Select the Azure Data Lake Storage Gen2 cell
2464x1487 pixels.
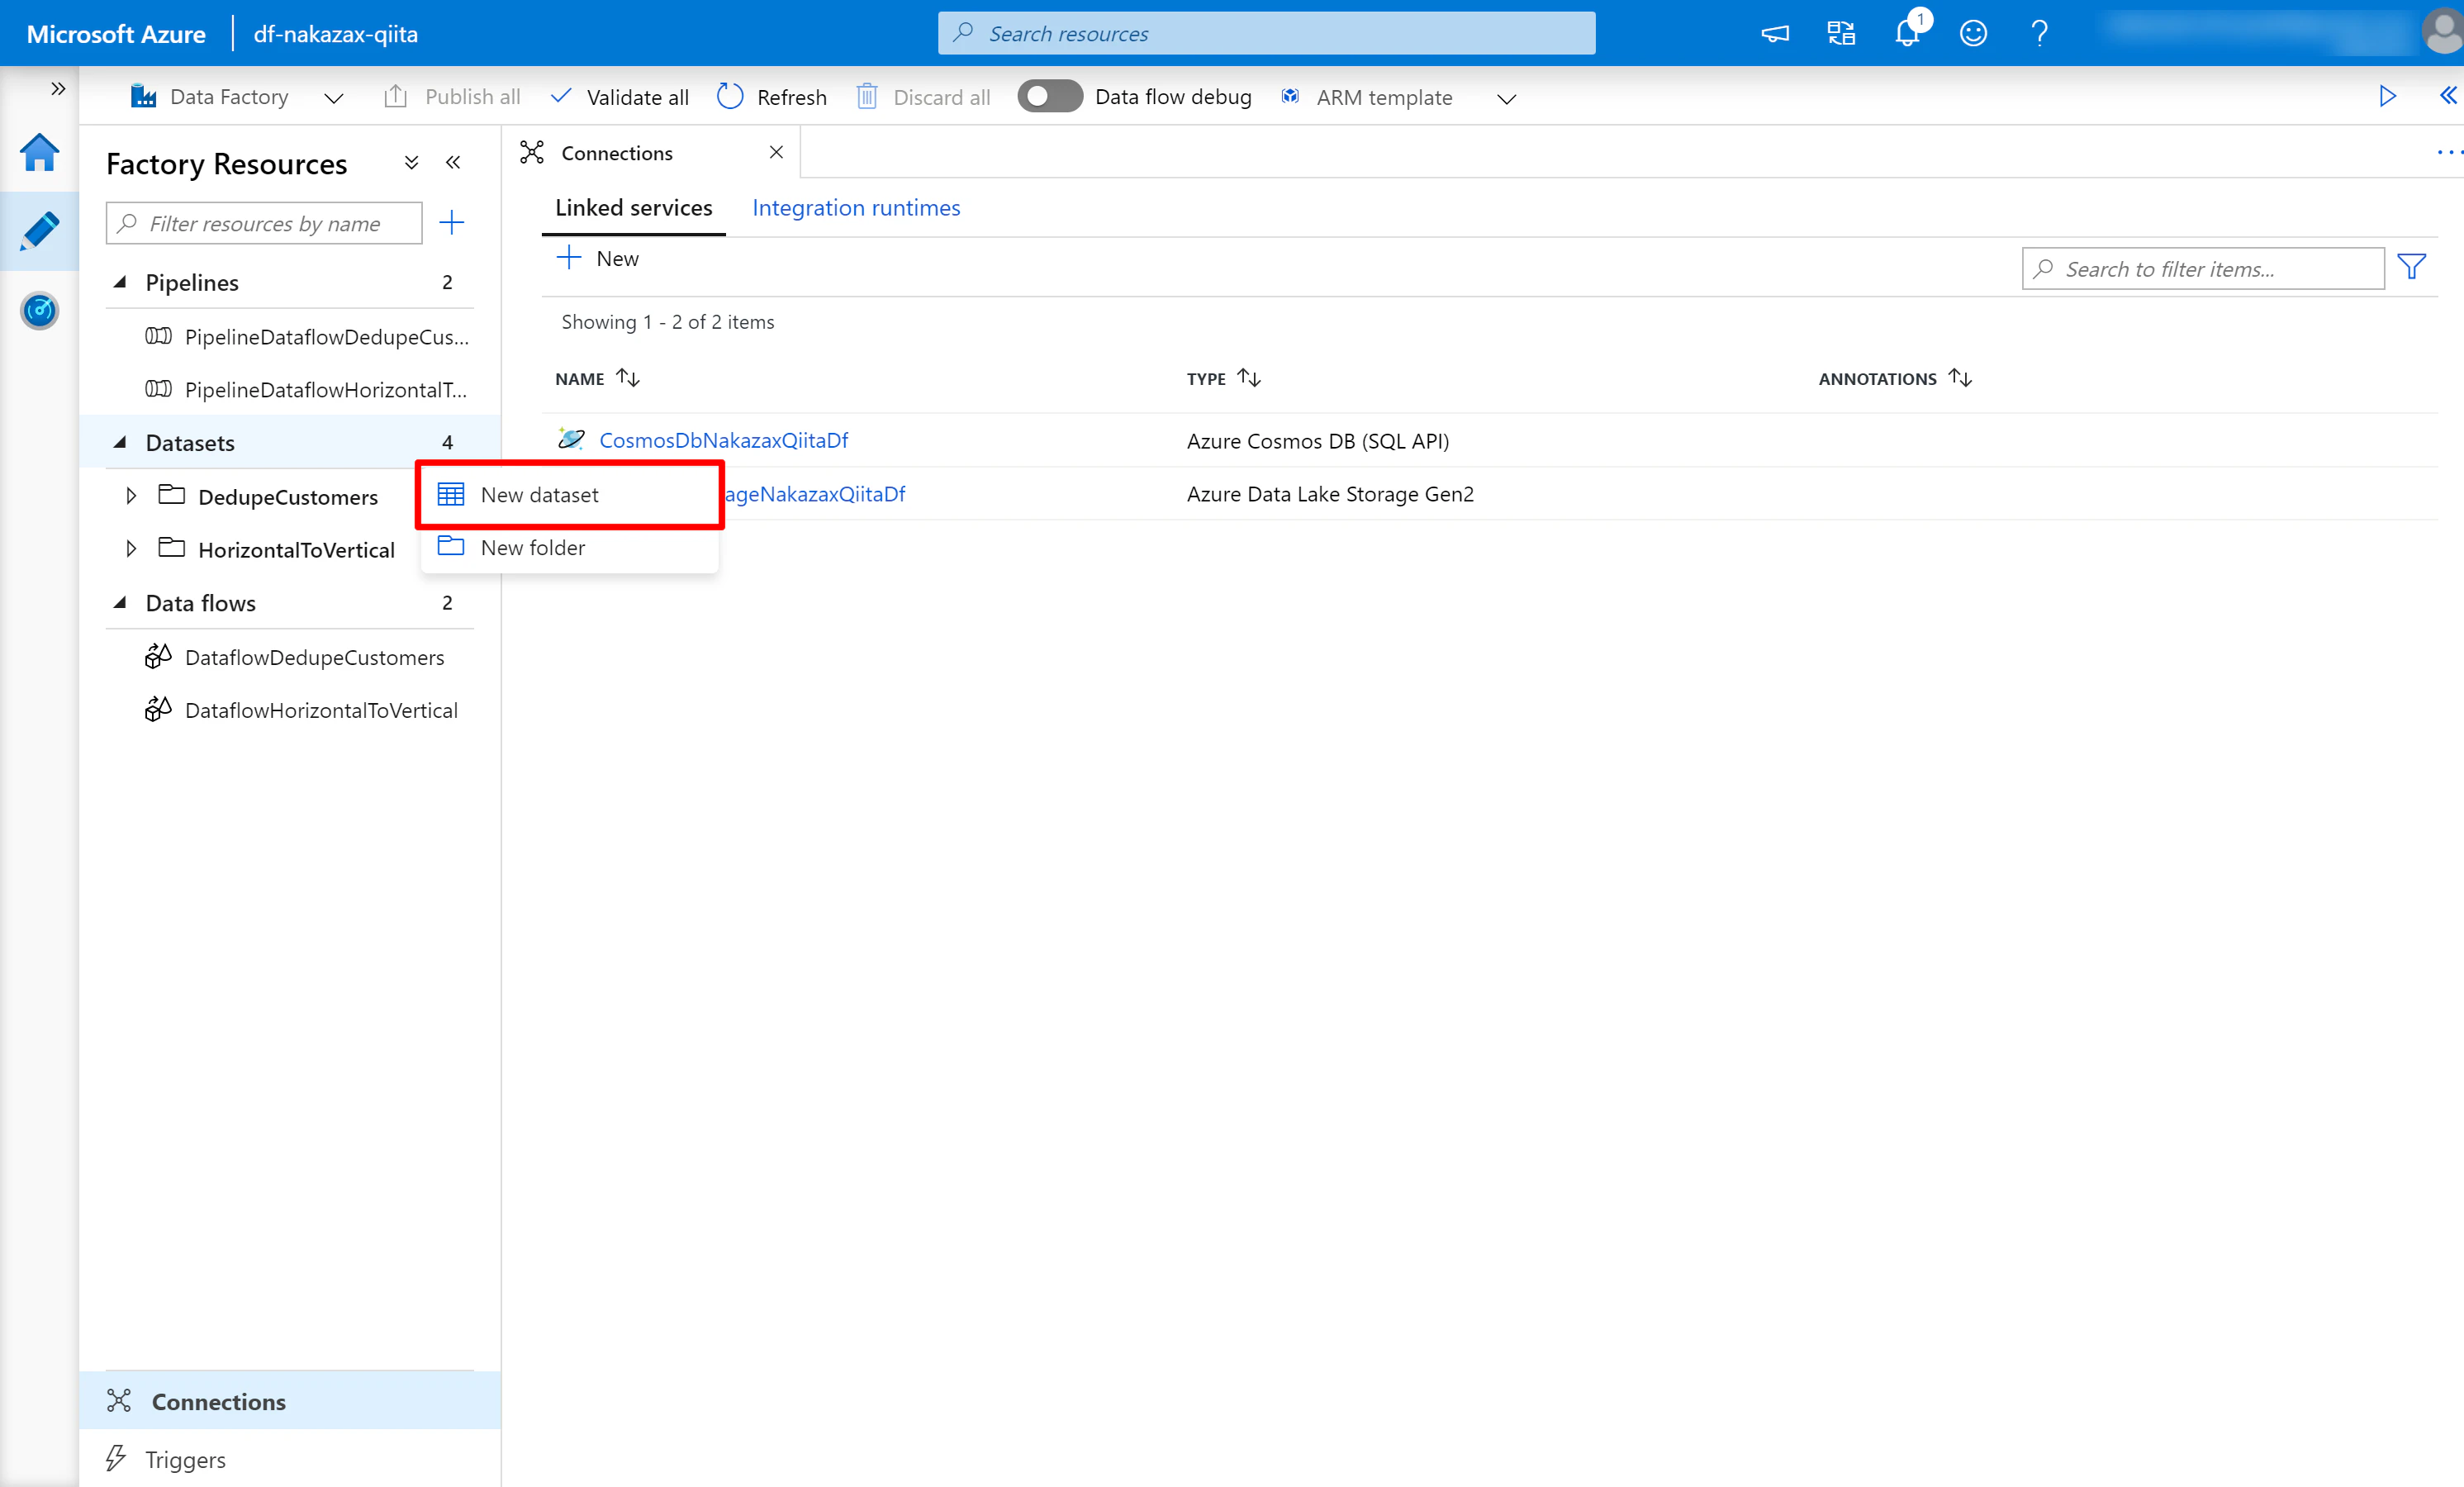click(x=1330, y=494)
